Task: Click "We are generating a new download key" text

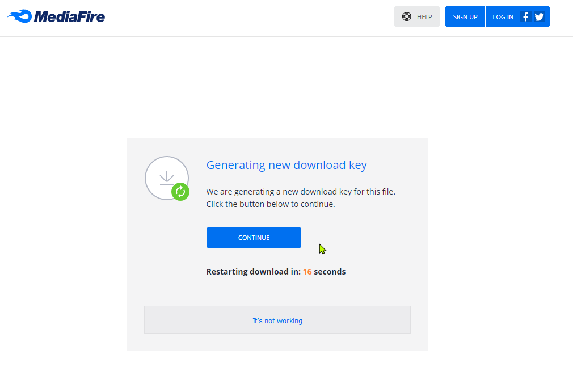Action: click(301, 192)
